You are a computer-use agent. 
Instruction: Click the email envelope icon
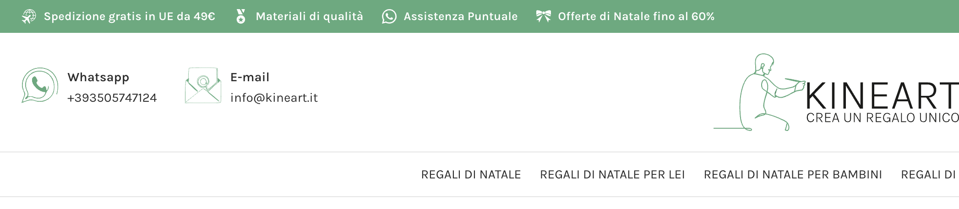(203, 86)
